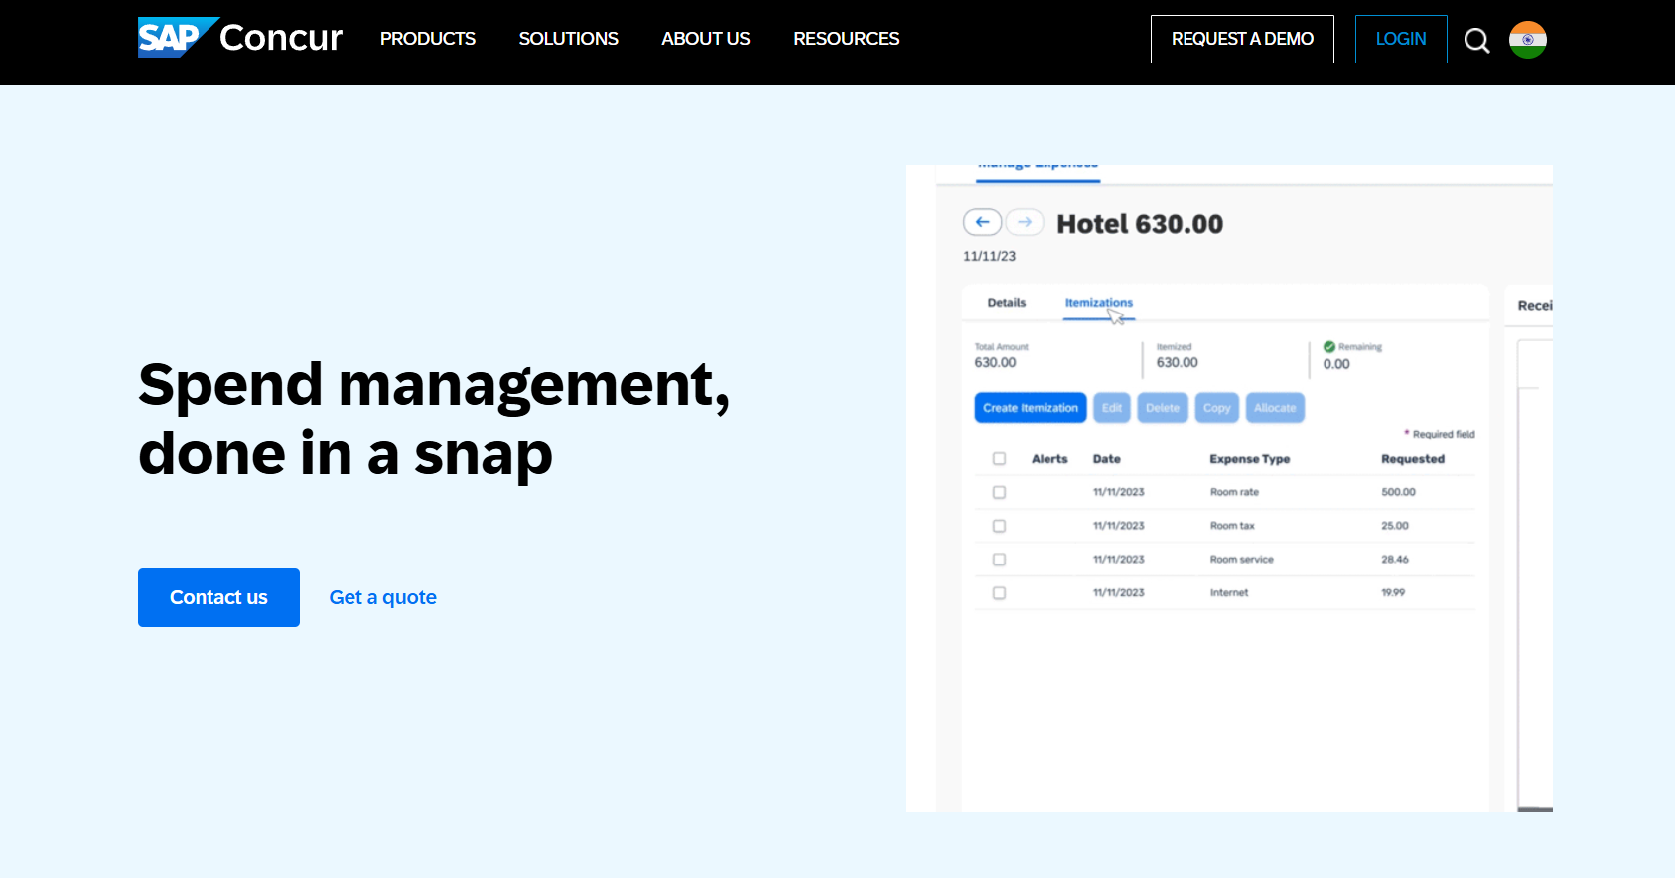Click the Room rate expense type
The height and width of the screenshot is (878, 1675).
[x=1234, y=492]
